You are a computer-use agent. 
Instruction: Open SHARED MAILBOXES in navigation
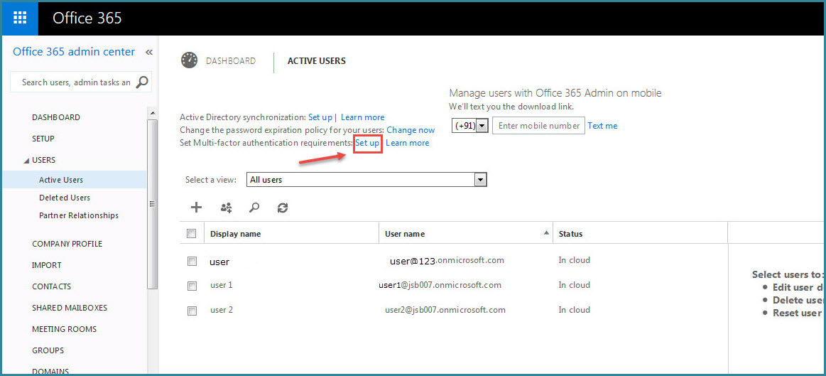tap(70, 308)
